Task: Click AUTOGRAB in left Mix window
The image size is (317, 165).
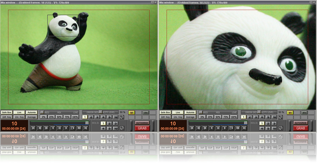Action: point(142,123)
